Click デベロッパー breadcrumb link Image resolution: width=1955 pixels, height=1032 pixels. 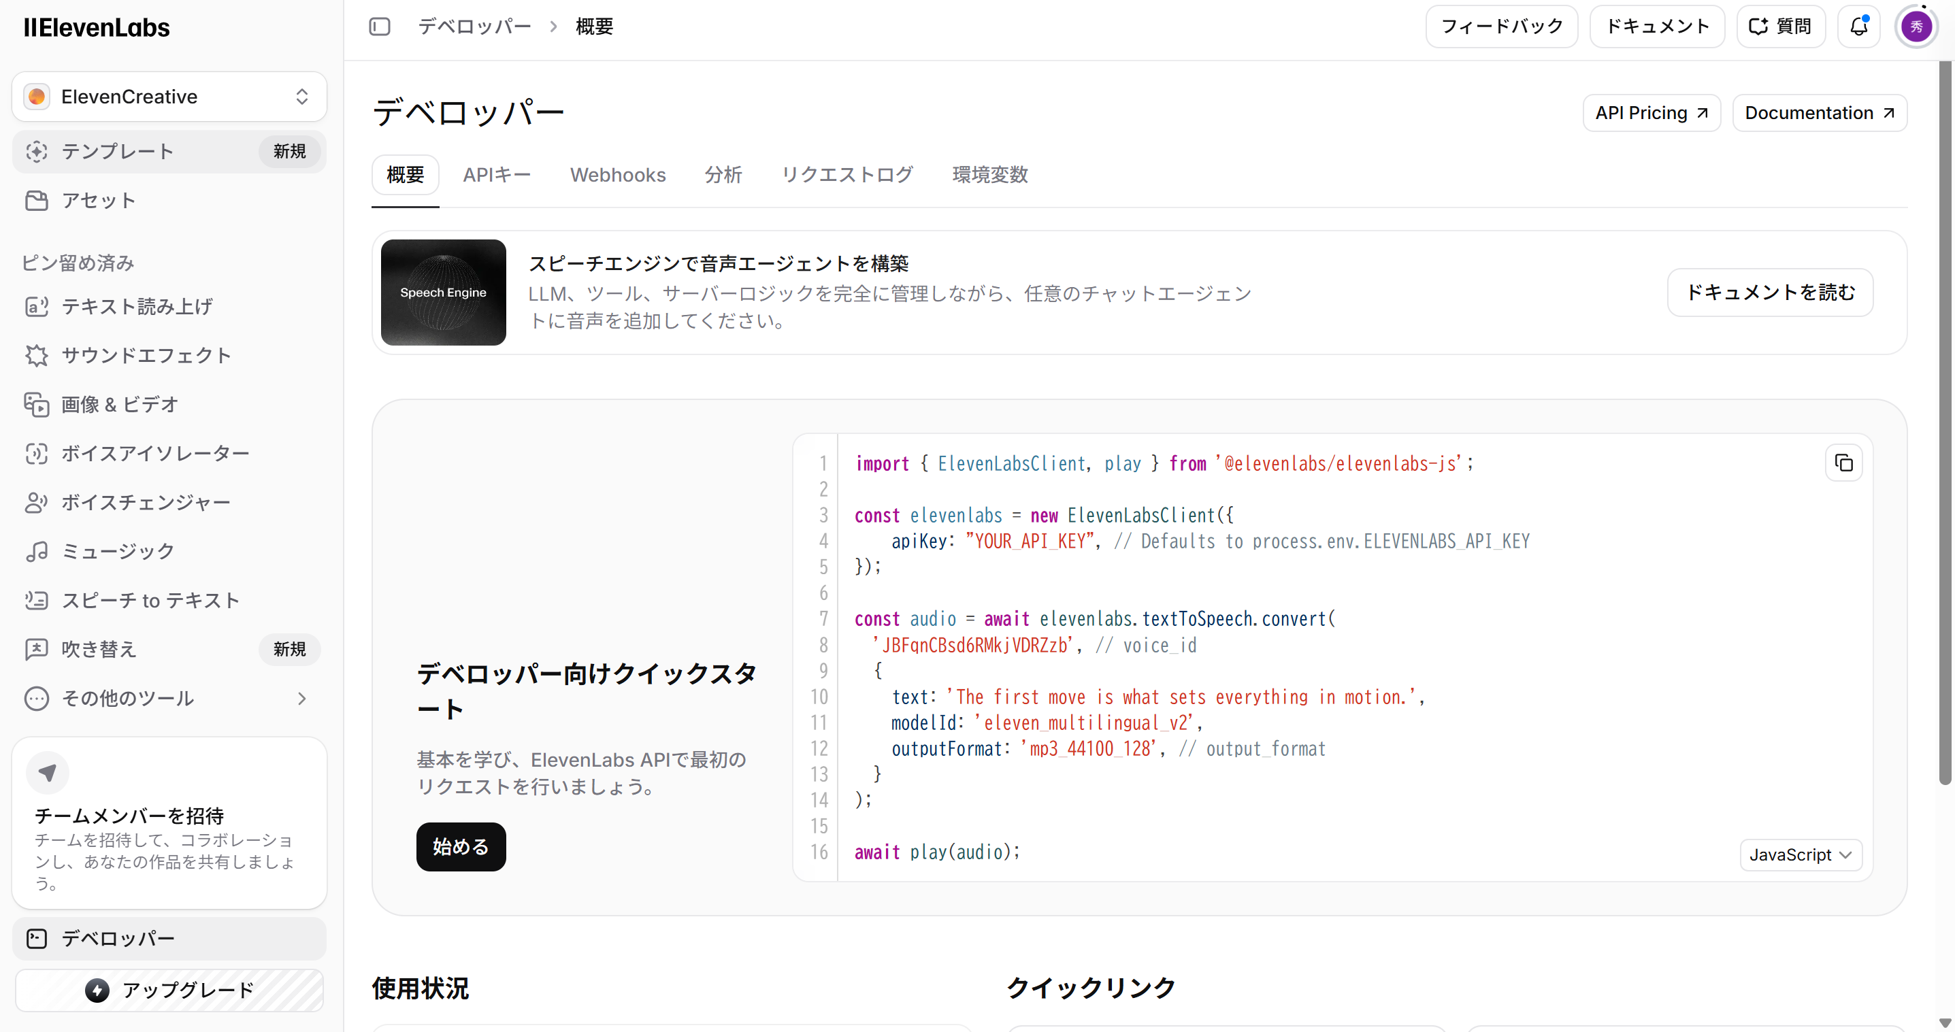pos(474,27)
